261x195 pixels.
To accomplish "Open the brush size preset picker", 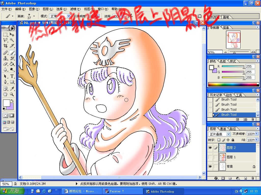I will tap(34, 16).
